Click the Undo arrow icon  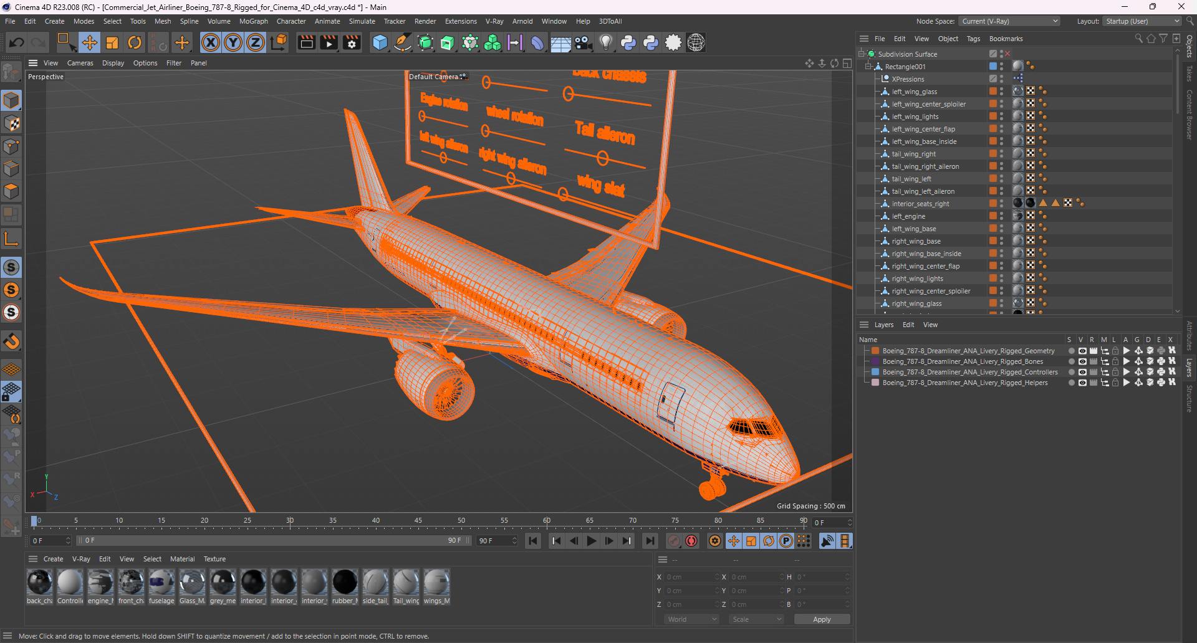click(x=17, y=42)
